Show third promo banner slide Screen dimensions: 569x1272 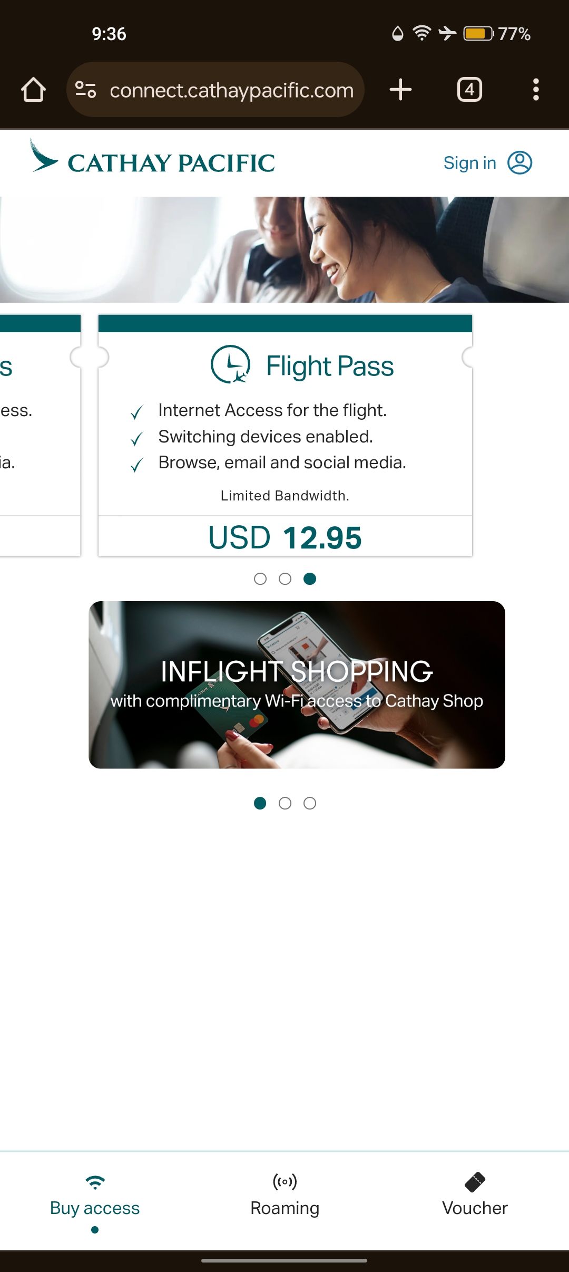310,803
